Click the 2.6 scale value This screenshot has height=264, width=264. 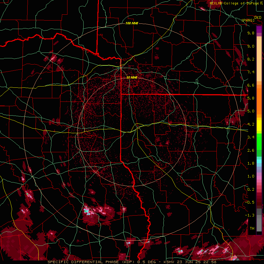click(251, 150)
